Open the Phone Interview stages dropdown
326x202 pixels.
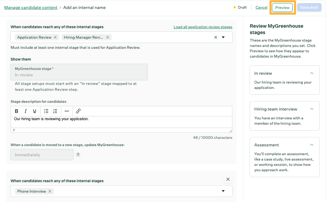(x=223, y=191)
